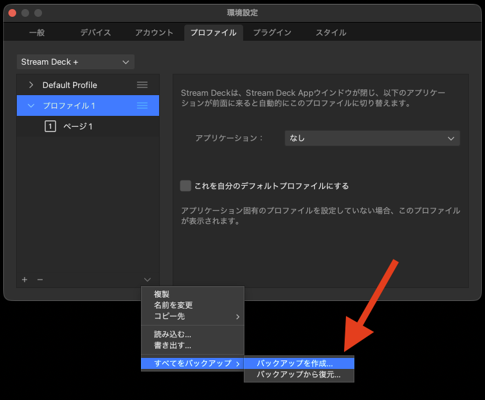Image resolution: width=485 pixels, height=400 pixels.
Task: Click すべてをバックアップ menu item
Action: tap(193, 363)
